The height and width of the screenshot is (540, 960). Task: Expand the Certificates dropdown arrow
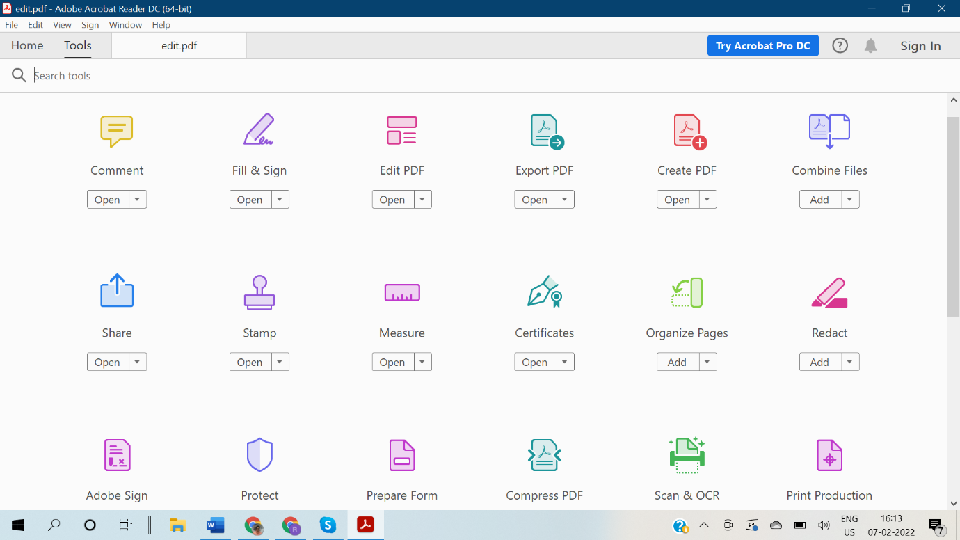(x=566, y=362)
